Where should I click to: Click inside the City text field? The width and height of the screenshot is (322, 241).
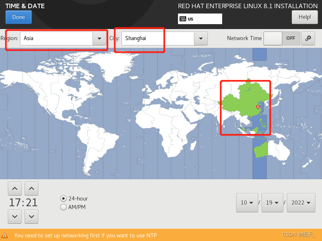tap(158, 38)
